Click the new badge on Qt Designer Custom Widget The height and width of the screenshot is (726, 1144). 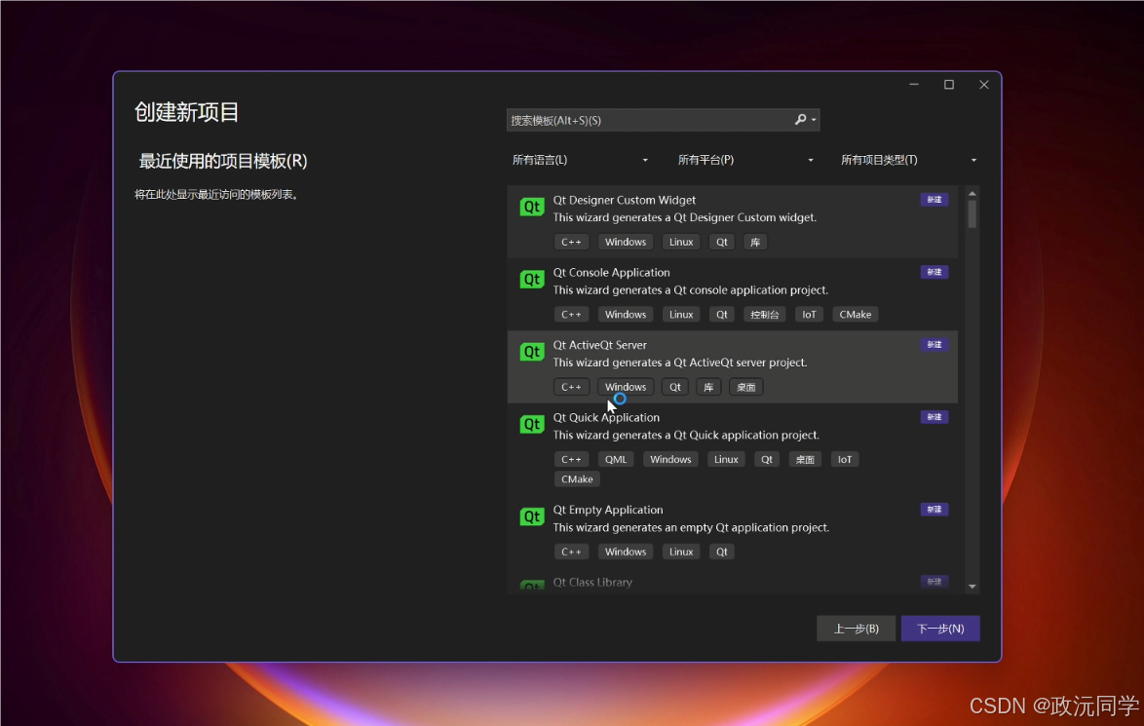(x=934, y=199)
